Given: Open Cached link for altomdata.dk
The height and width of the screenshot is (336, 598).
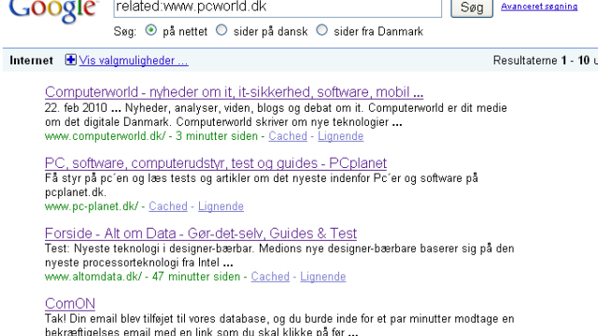Looking at the screenshot, I should click(270, 276).
